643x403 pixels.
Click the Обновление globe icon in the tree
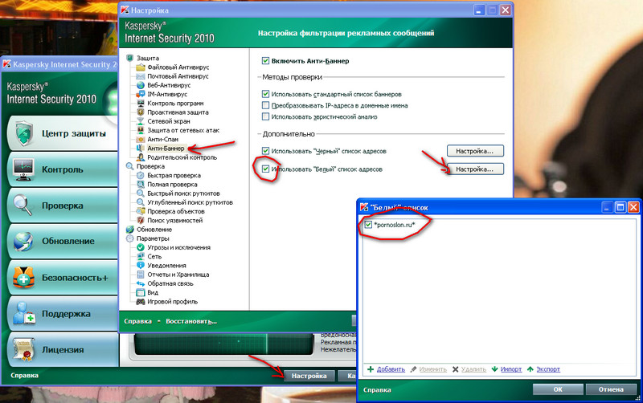pos(130,230)
